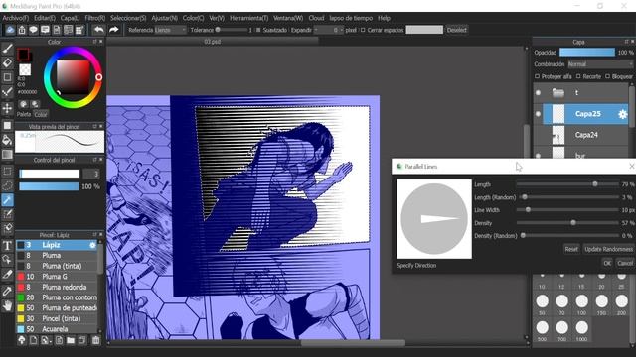636x357 pixels.
Task: Select the Bucket fill tool
Action: click(7, 140)
